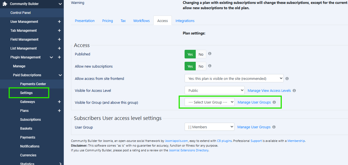Switch to the Integrations tab

[x=185, y=21]
